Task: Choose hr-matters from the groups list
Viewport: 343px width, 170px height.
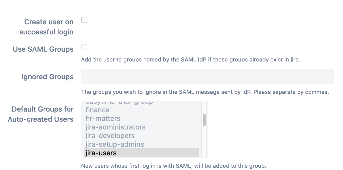Action: [x=103, y=119]
